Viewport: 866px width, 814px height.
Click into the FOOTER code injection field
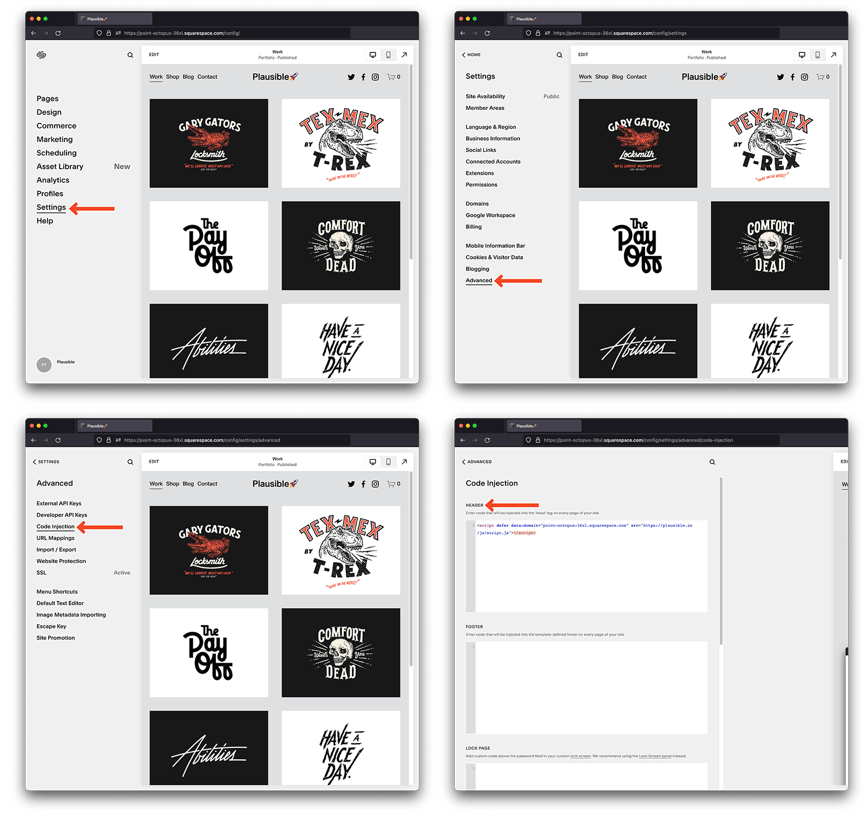[586, 688]
